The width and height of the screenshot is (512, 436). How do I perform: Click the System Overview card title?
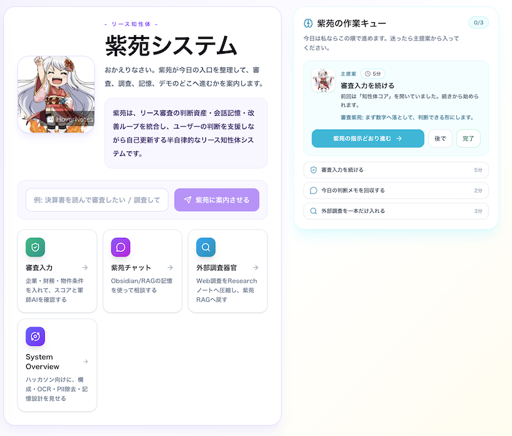coord(42,362)
